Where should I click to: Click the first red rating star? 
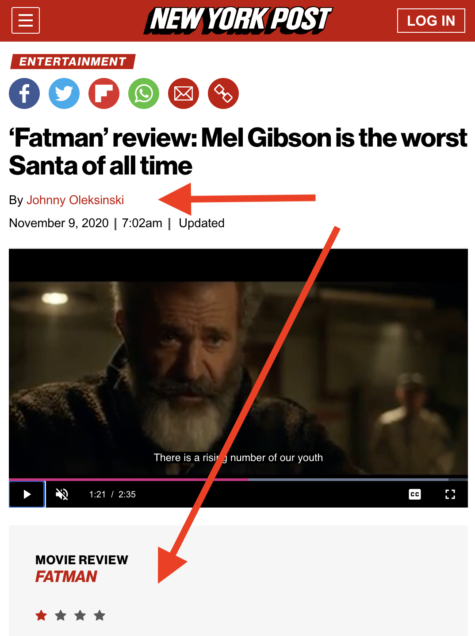coord(41,615)
